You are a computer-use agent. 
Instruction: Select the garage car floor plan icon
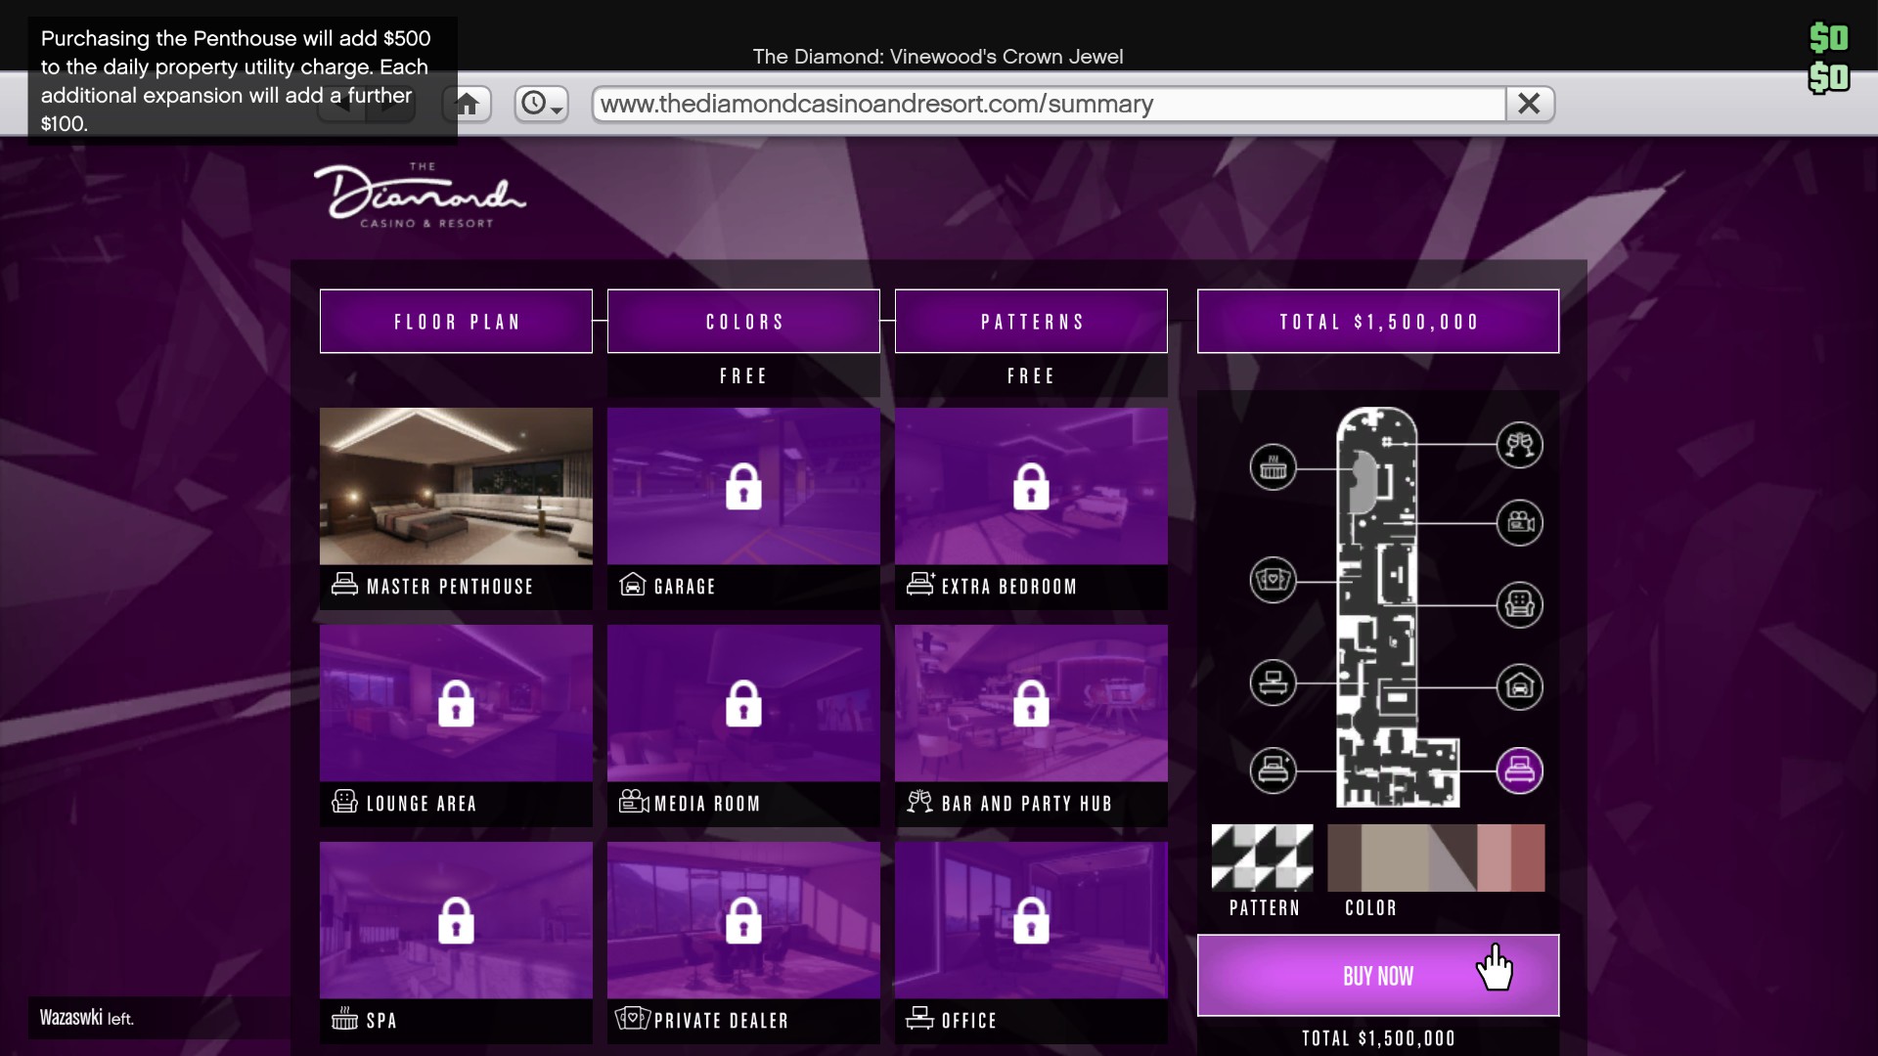click(1519, 686)
